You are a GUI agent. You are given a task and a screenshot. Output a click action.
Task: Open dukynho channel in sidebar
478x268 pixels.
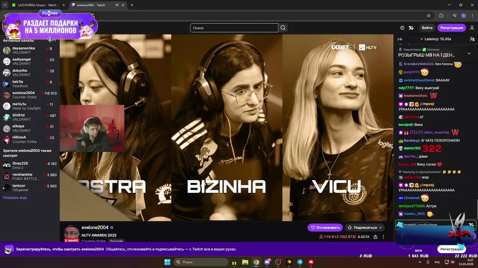[x=30, y=73]
